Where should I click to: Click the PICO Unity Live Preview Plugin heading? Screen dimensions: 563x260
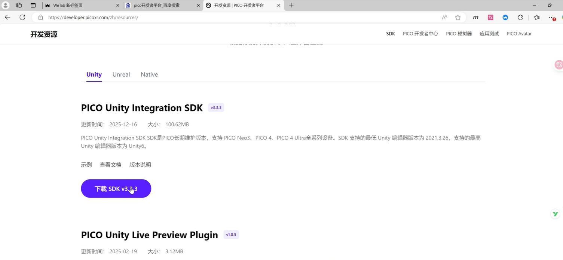pyautogui.click(x=149, y=235)
